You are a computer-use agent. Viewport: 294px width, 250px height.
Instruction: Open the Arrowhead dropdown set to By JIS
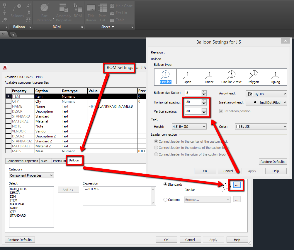tap(266, 94)
